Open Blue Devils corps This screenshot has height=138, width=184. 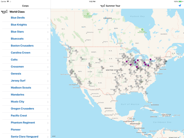coord(25,18)
